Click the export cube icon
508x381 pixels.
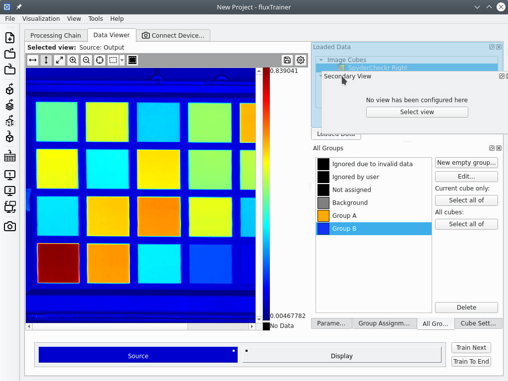[x=10, y=89]
